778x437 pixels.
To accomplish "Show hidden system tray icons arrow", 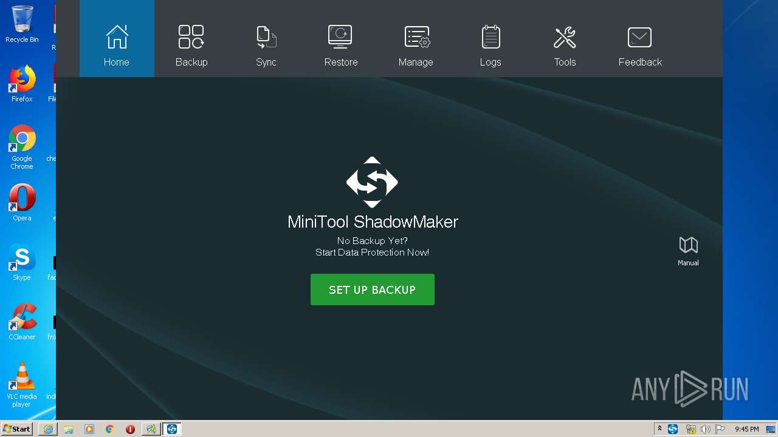I will (659, 429).
